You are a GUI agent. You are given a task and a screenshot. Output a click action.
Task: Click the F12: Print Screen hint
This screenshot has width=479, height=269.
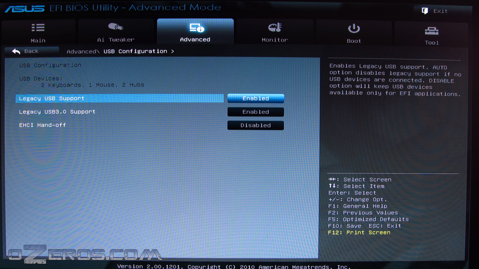[x=359, y=233]
